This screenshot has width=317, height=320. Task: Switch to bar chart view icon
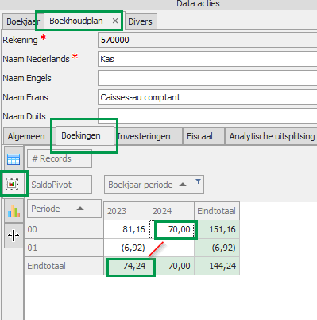pos(14,211)
